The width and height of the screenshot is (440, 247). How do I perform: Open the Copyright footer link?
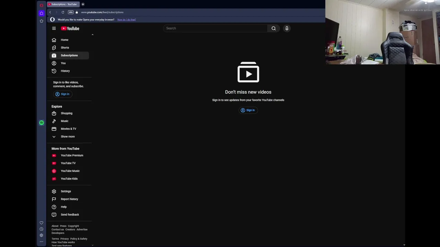tap(73, 226)
